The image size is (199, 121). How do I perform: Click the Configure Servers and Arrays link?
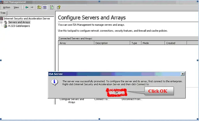[72, 101]
